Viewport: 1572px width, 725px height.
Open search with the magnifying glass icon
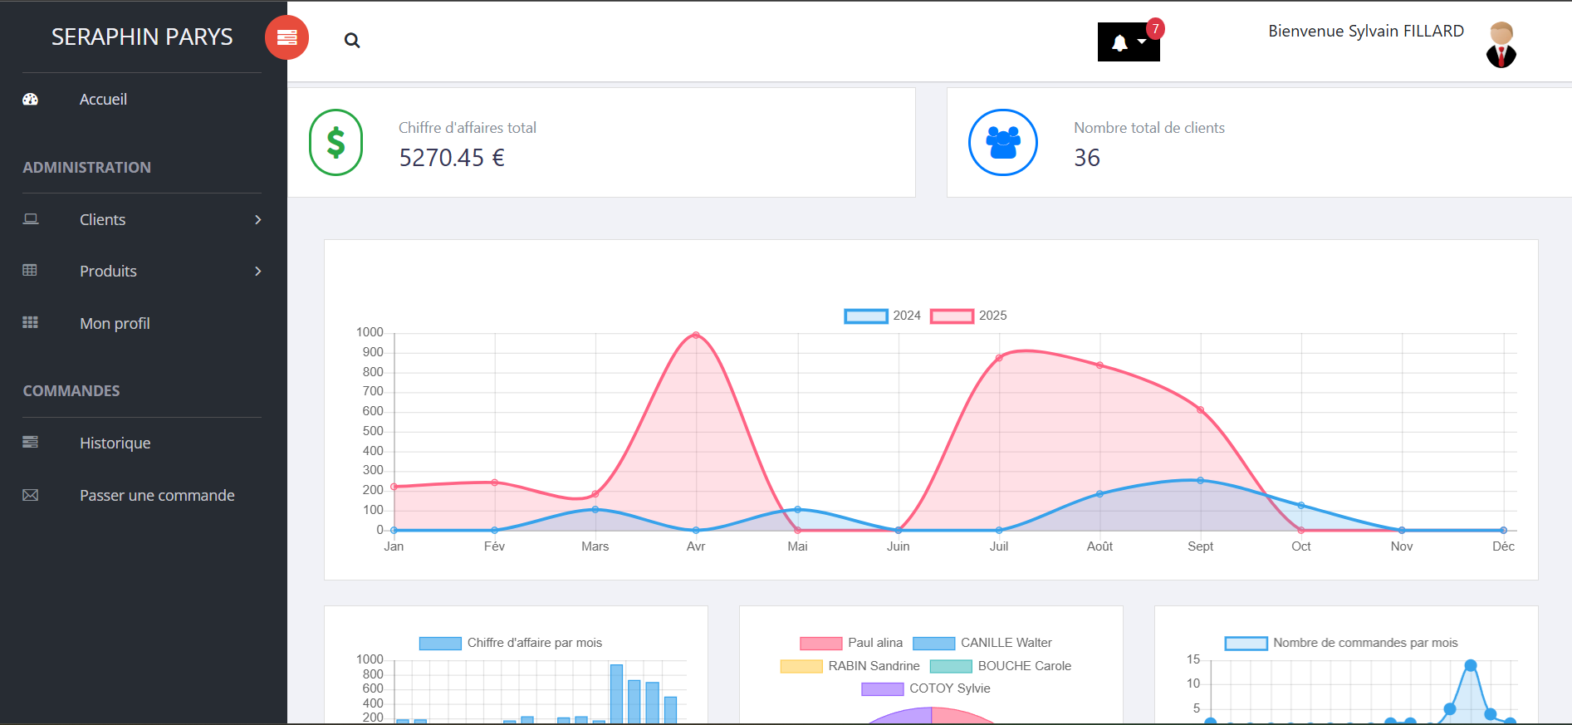pyautogui.click(x=352, y=40)
